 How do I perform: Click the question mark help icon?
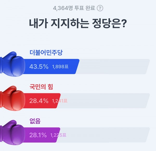tap(100, 8)
